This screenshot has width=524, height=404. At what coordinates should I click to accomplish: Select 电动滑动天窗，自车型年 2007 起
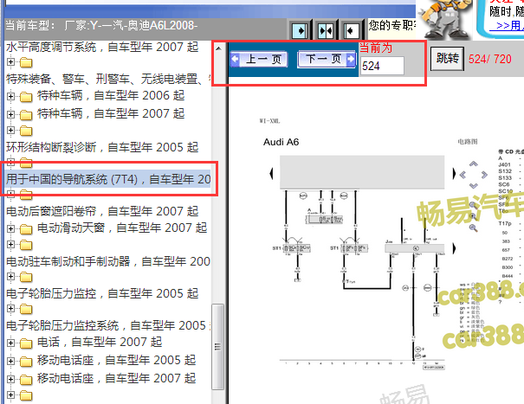tap(122, 228)
